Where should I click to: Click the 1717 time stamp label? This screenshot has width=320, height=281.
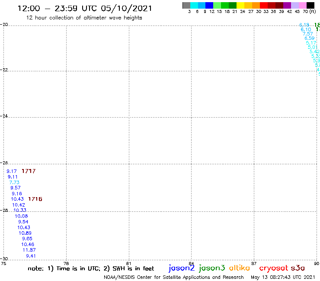(x=29, y=171)
